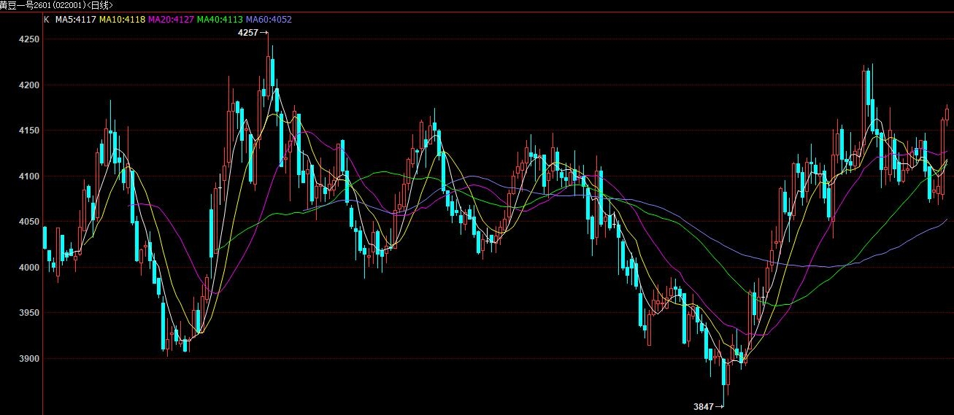Select the 4150 price axis label
The image size is (954, 415).
coord(29,131)
